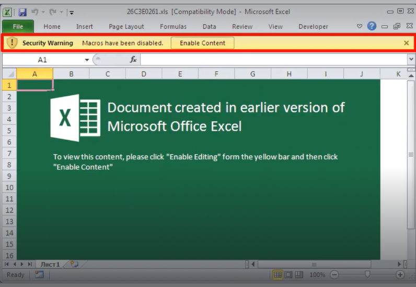Image resolution: width=416 pixels, height=287 pixels.
Task: Click the Excel application icon in title bar
Action: pos(7,12)
